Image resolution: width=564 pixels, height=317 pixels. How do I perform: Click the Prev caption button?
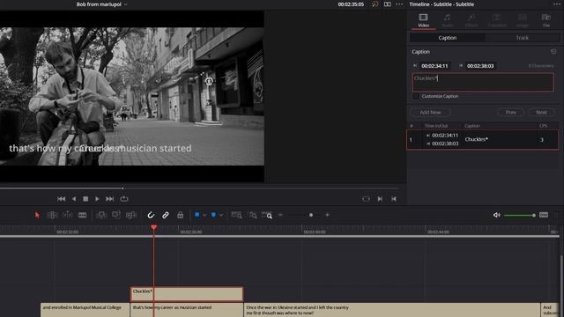point(511,113)
